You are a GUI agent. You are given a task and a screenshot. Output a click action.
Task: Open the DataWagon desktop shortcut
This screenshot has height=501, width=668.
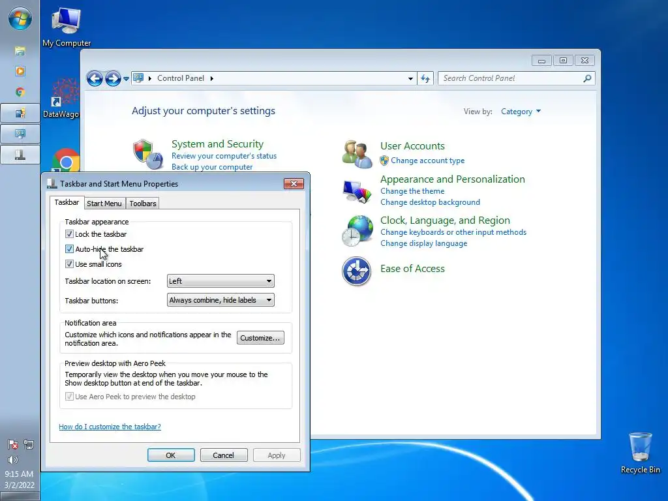coord(62,99)
